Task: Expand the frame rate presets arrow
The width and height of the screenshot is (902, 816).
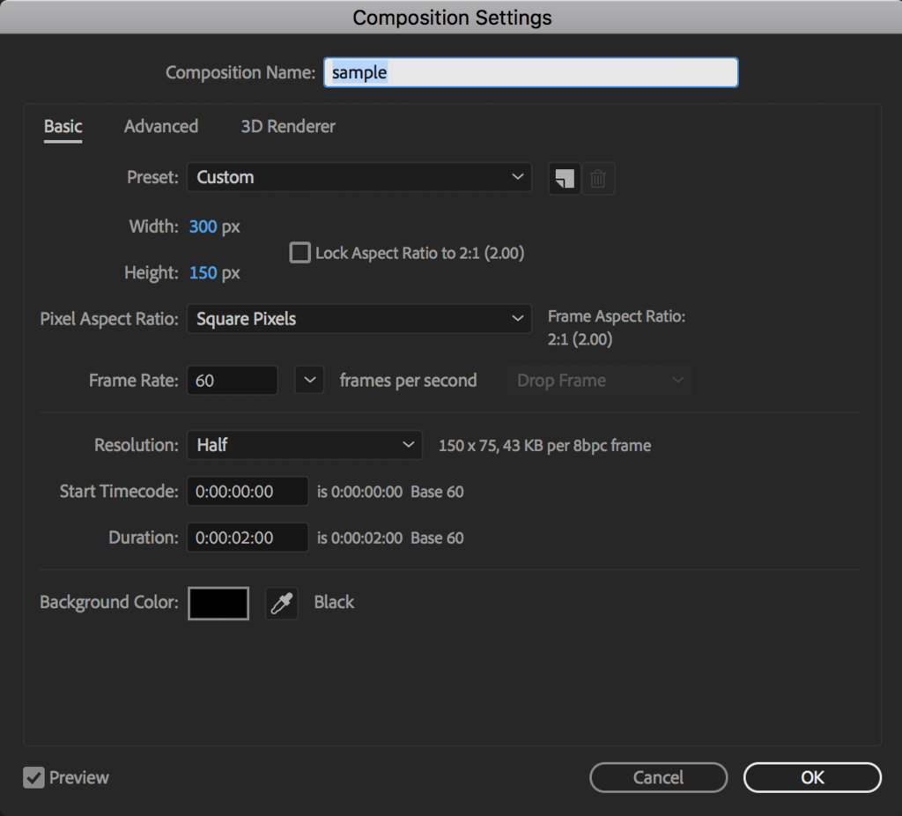Action: pos(309,381)
